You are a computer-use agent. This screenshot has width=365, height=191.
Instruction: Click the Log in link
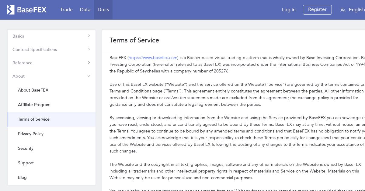(x=289, y=10)
